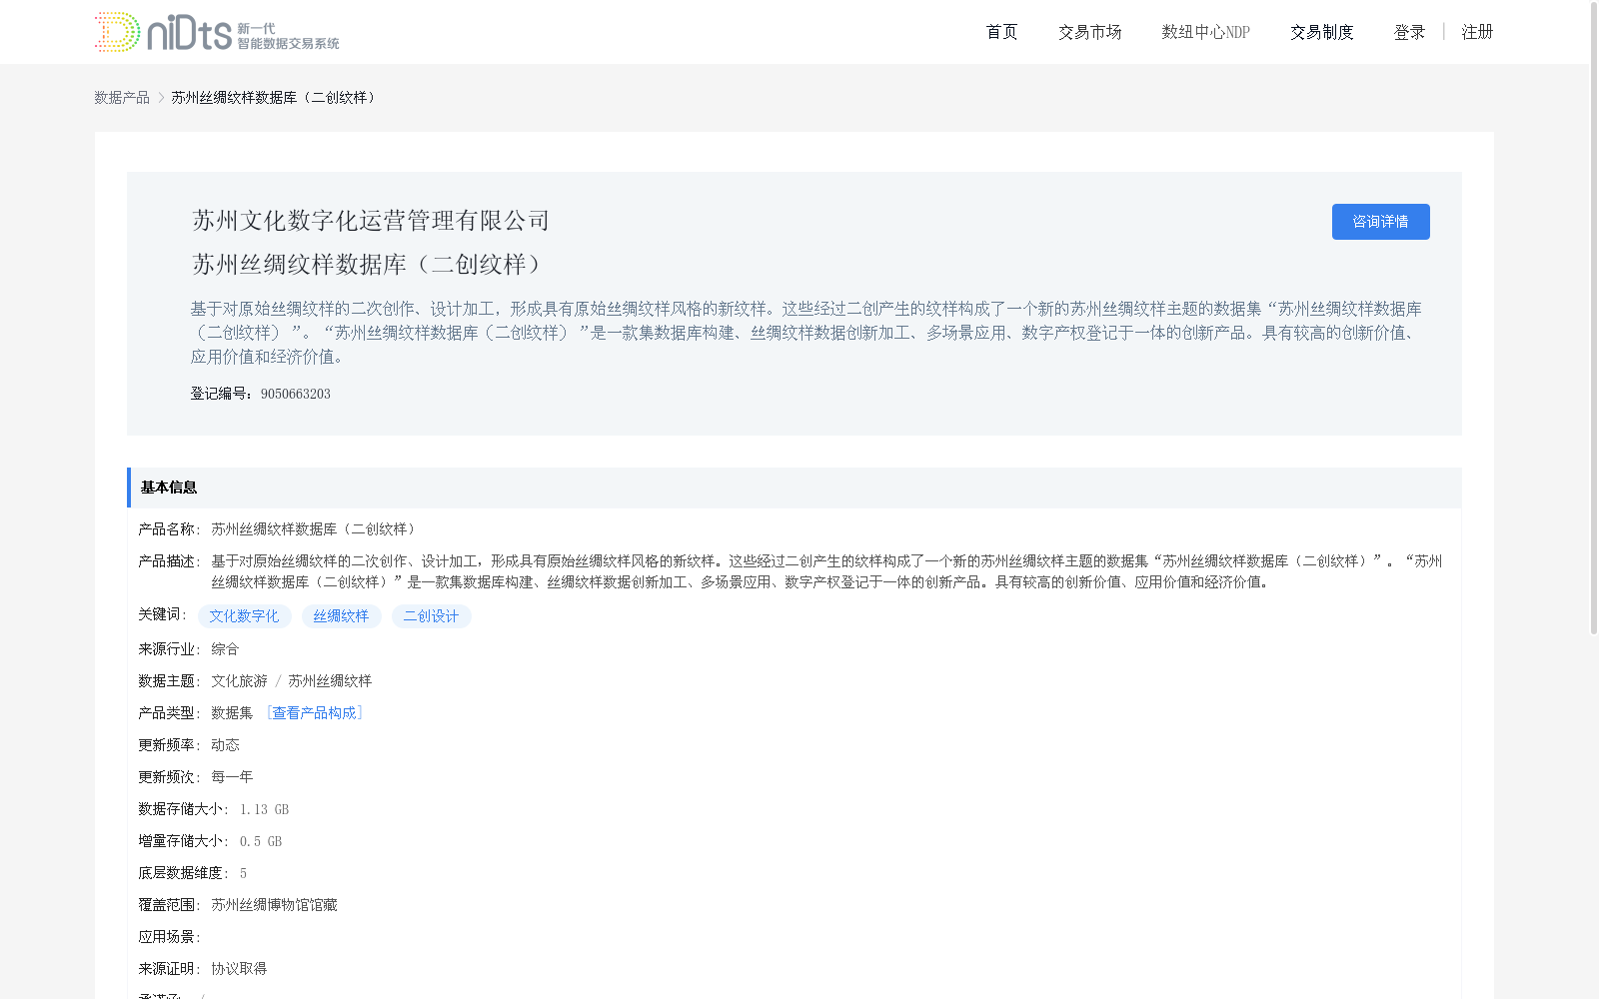Open the 交易制度 navigation item

(x=1321, y=32)
